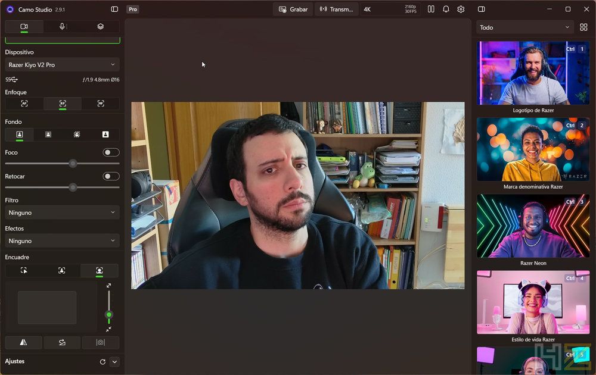The width and height of the screenshot is (596, 375).
Task: Click the camera lens correction icon
Action: coord(100,342)
